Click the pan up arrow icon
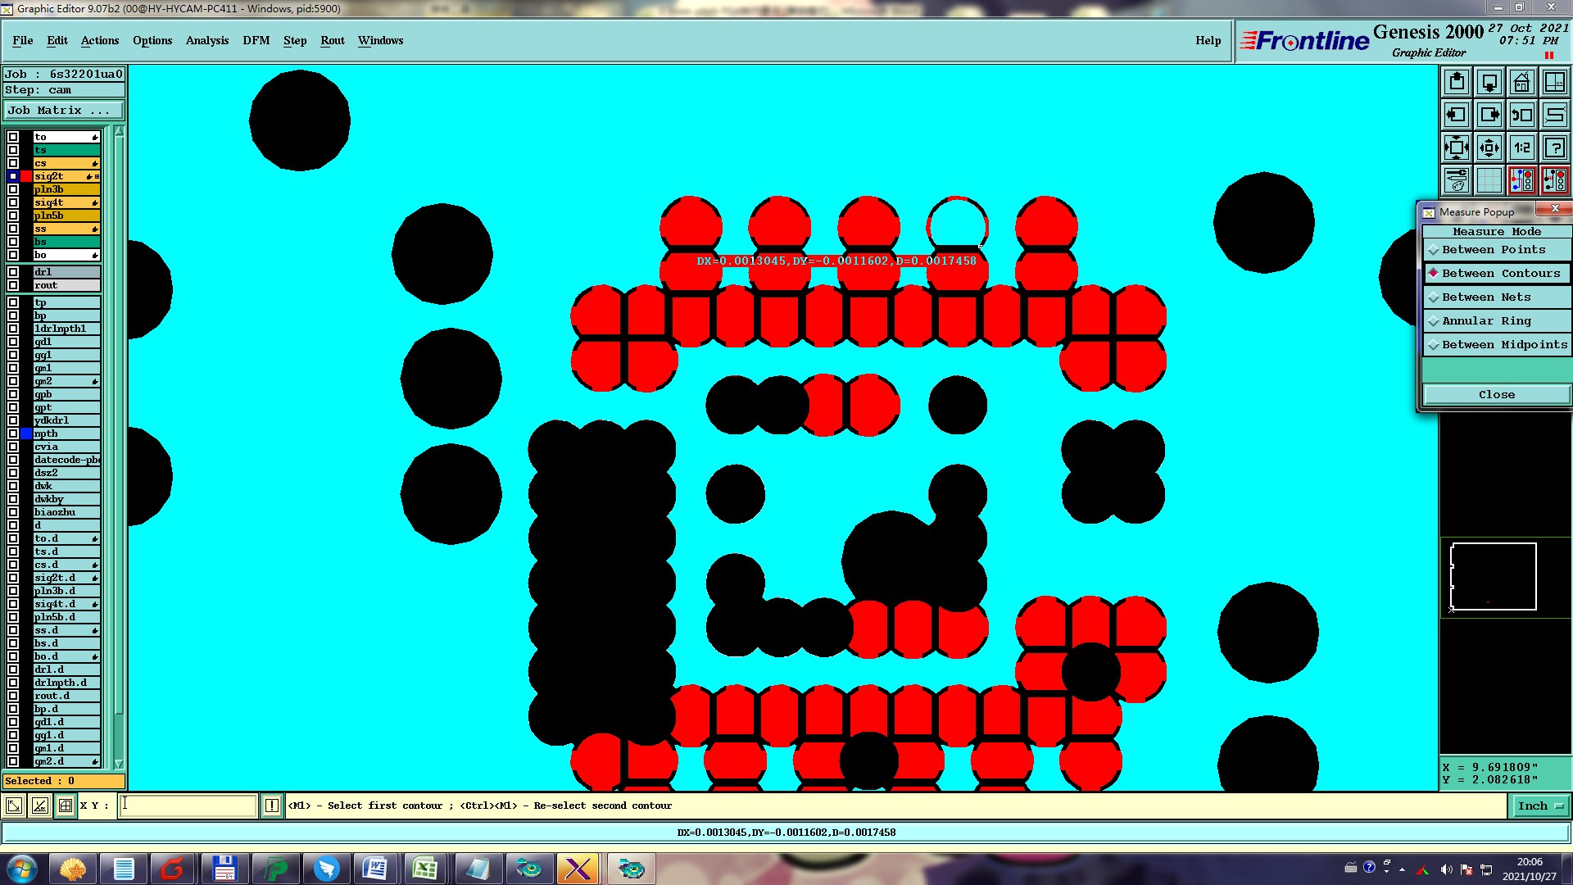Image resolution: width=1573 pixels, height=885 pixels. tap(1456, 82)
